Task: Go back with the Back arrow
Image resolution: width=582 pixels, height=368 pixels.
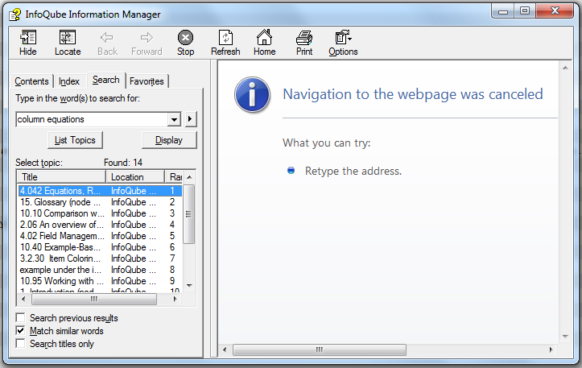Action: point(107,43)
